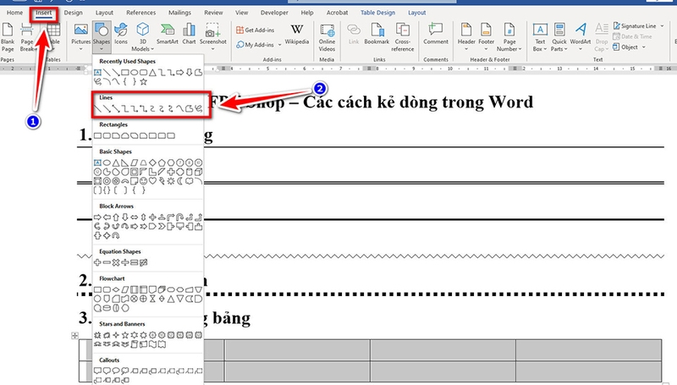The image size is (677, 385).
Task: Pick the Freeform Scribble shape under Lines
Action: pos(198,108)
